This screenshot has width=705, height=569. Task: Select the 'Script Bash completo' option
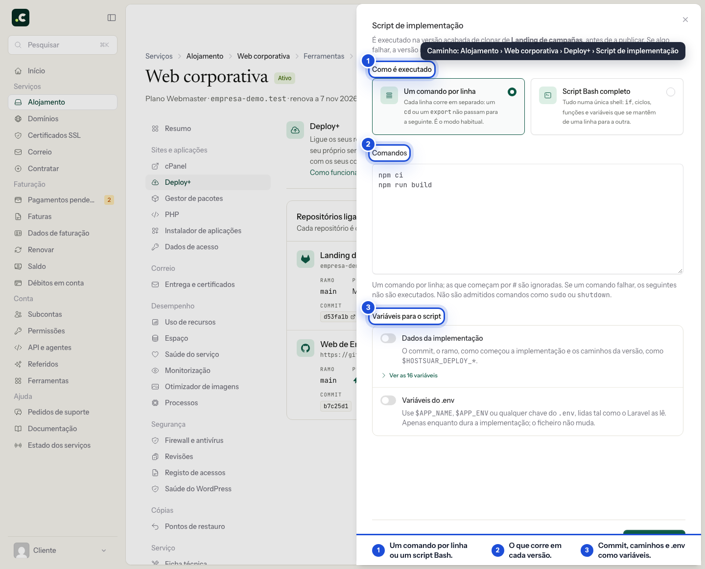coord(607,107)
